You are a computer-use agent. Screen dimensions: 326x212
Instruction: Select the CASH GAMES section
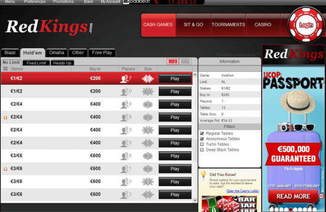point(159,25)
